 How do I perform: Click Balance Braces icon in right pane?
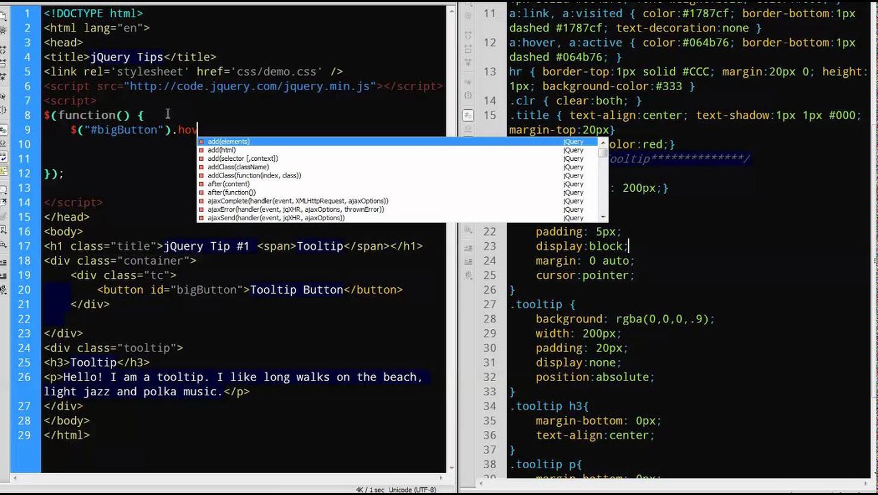coord(468,95)
